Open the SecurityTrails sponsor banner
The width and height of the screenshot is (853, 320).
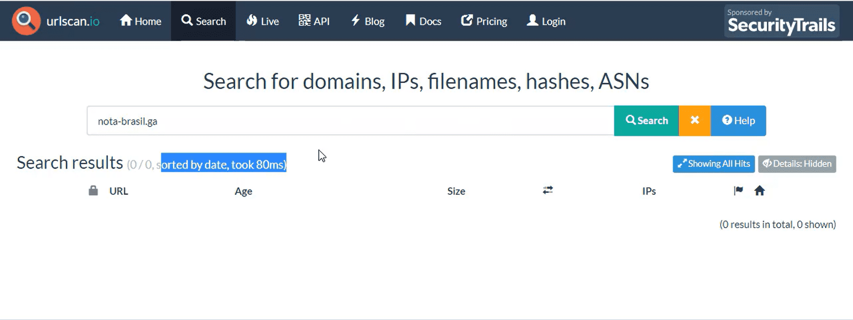pyautogui.click(x=781, y=21)
